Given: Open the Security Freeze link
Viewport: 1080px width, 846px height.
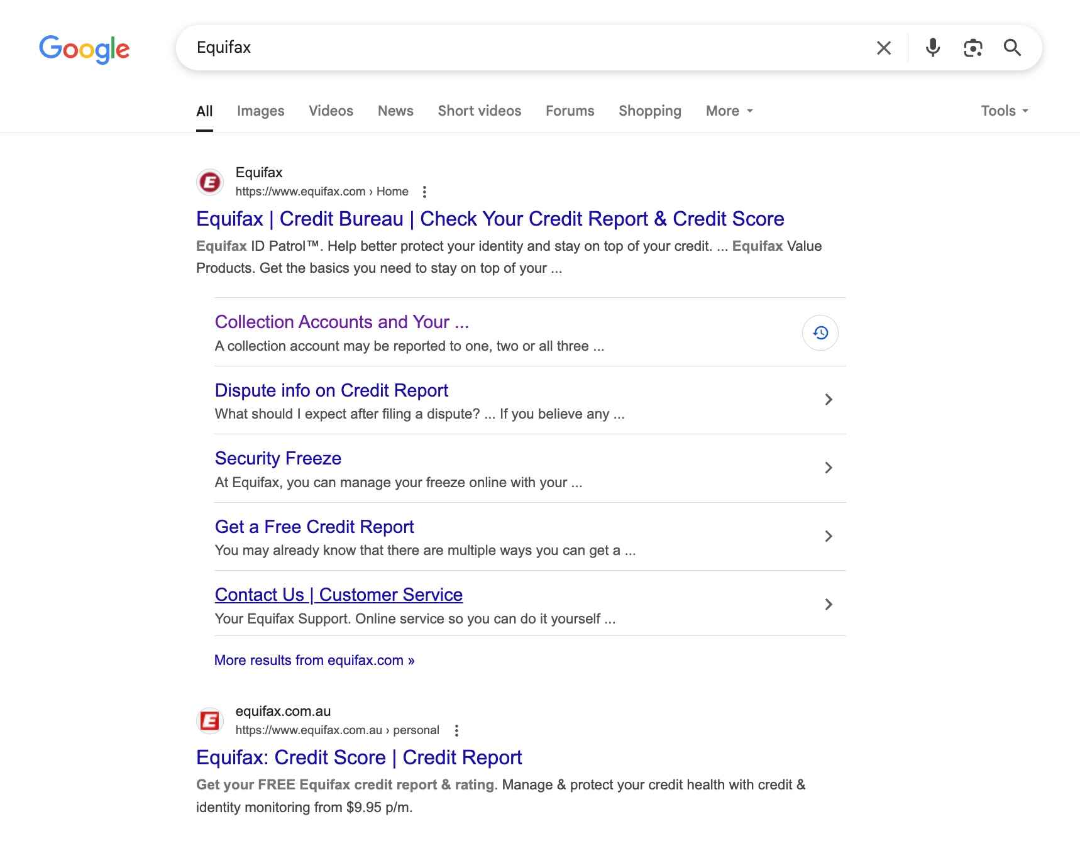Looking at the screenshot, I should [x=278, y=458].
